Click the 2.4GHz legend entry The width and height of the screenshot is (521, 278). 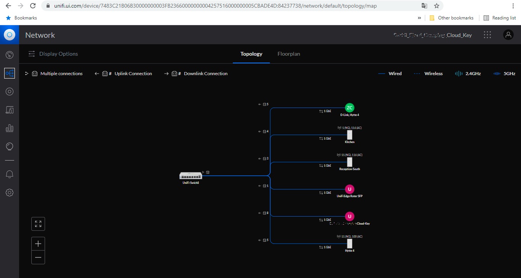[468, 74]
